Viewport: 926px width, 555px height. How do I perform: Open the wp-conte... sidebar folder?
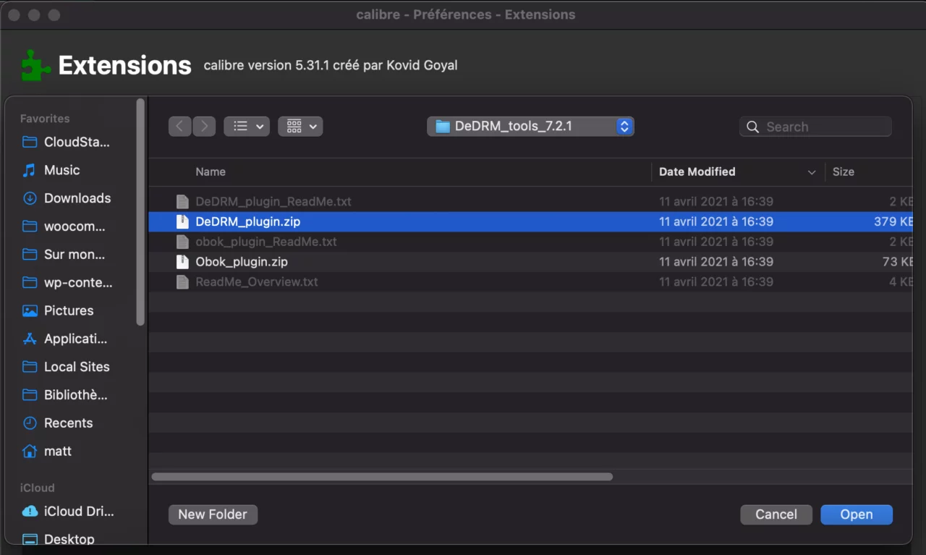pos(67,283)
